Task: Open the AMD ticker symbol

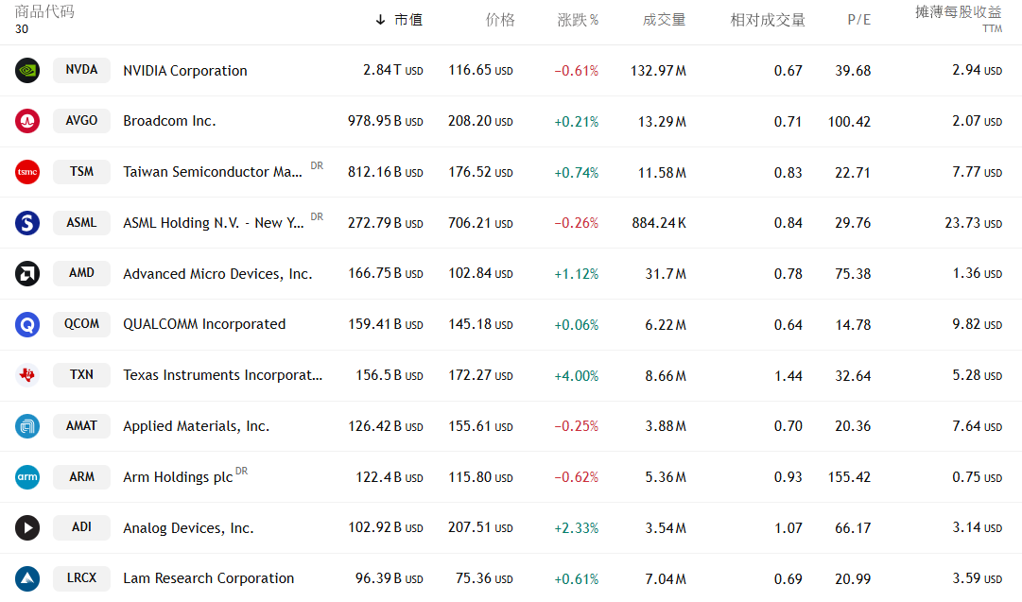Action: (81, 273)
